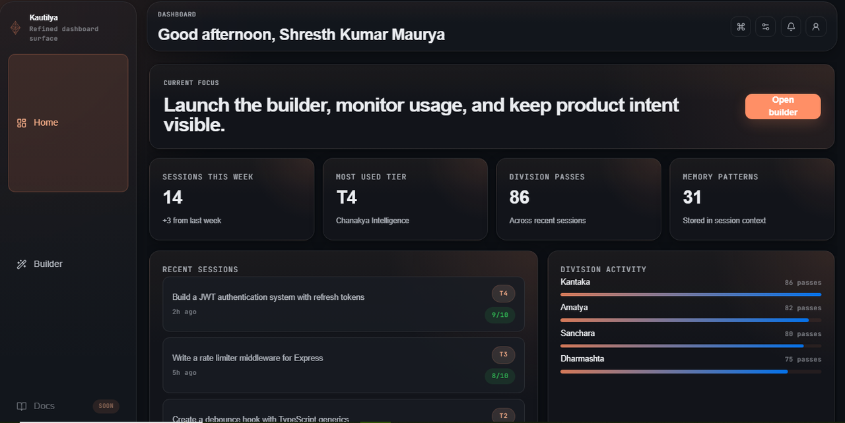Click the '2h ago' timestamp
Viewport: 845px width, 423px height.
coord(184,312)
